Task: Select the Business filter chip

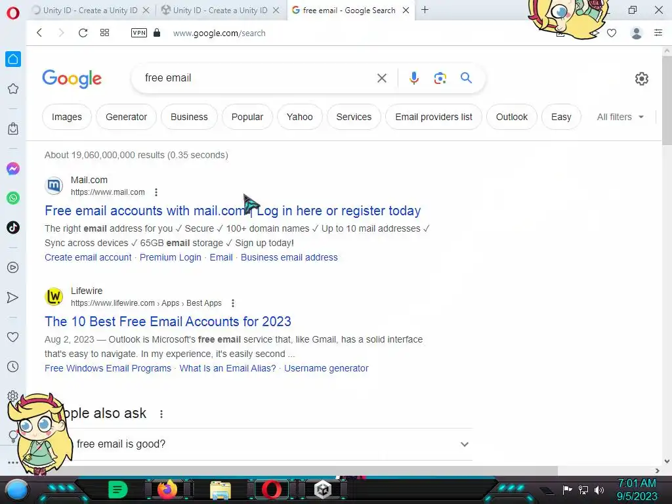Action: pos(189,117)
